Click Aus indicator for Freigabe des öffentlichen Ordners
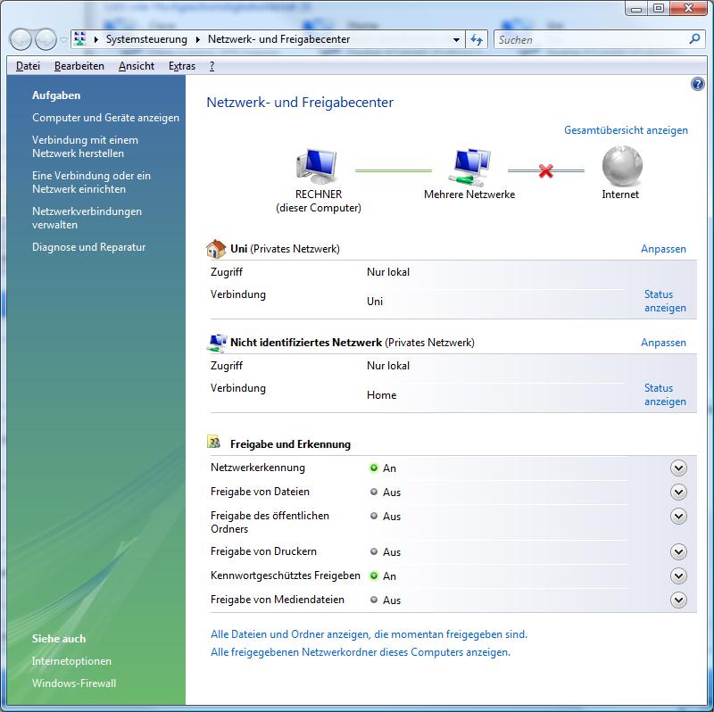Screen dimensions: 714x712 (374, 517)
